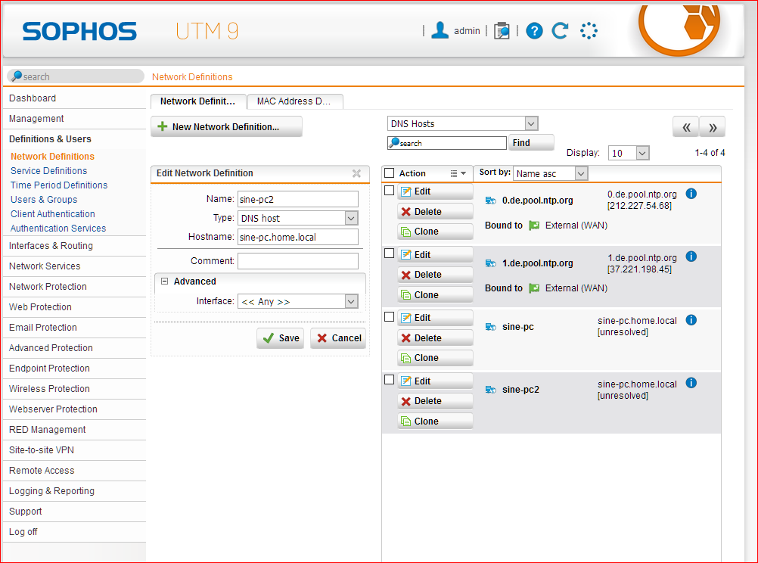The width and height of the screenshot is (758, 563).
Task: Click info icon for sine-pc2 entry
Action: click(691, 384)
